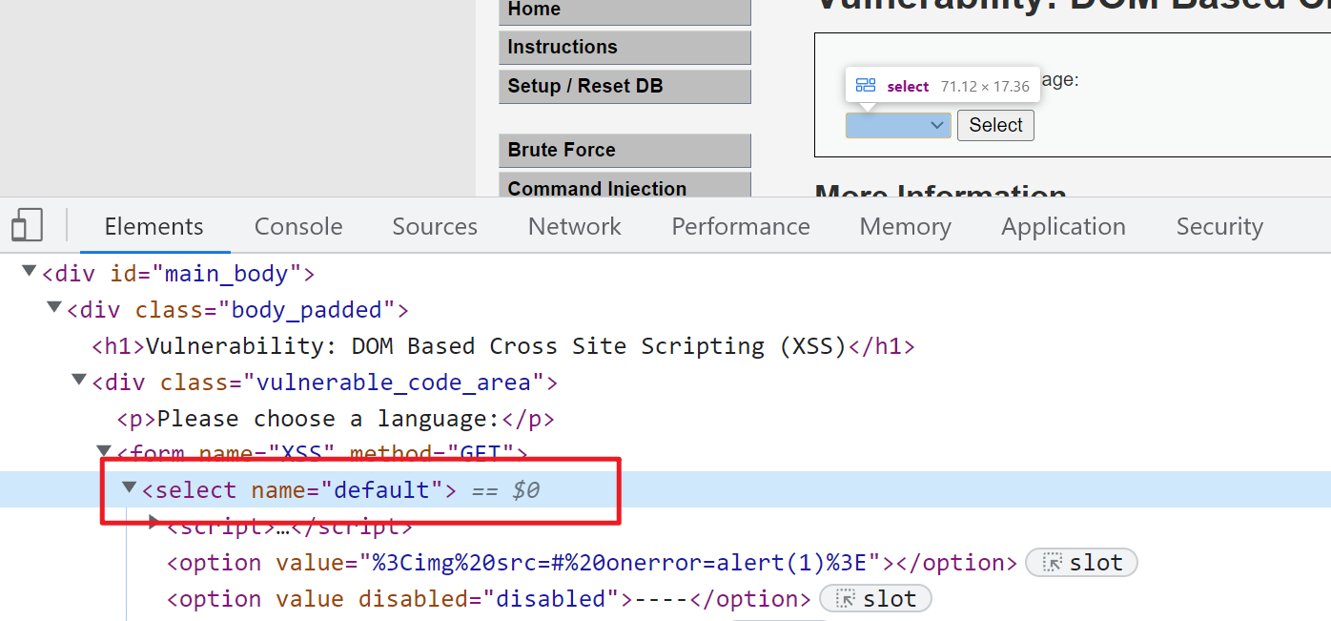Screen dimensions: 1331x621
Task: Collapse the form name="XSS" node
Action: [x=104, y=450]
